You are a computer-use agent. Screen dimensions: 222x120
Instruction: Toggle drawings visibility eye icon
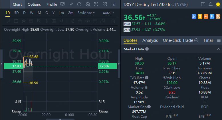coord(88,21)
